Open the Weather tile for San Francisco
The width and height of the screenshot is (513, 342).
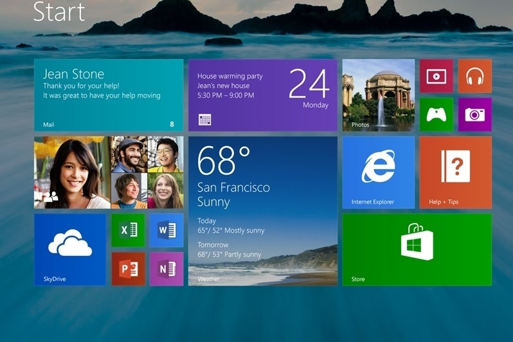pyautogui.click(x=263, y=211)
